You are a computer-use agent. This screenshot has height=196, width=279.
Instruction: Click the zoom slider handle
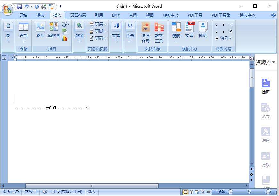pyautogui.click(x=250, y=192)
